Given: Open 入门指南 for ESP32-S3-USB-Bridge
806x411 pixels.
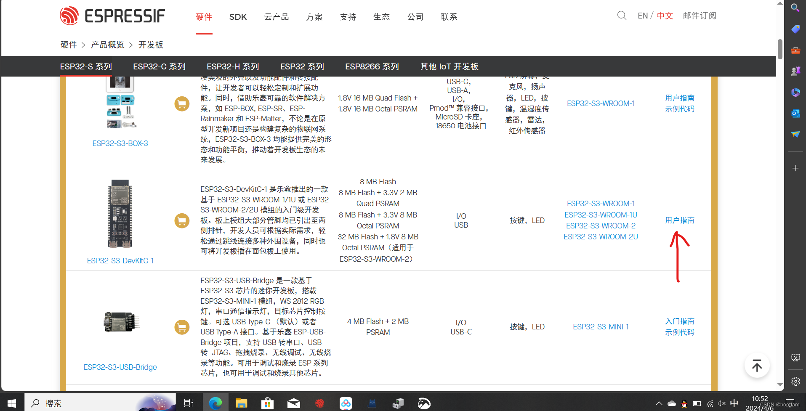Looking at the screenshot, I should pos(680,321).
